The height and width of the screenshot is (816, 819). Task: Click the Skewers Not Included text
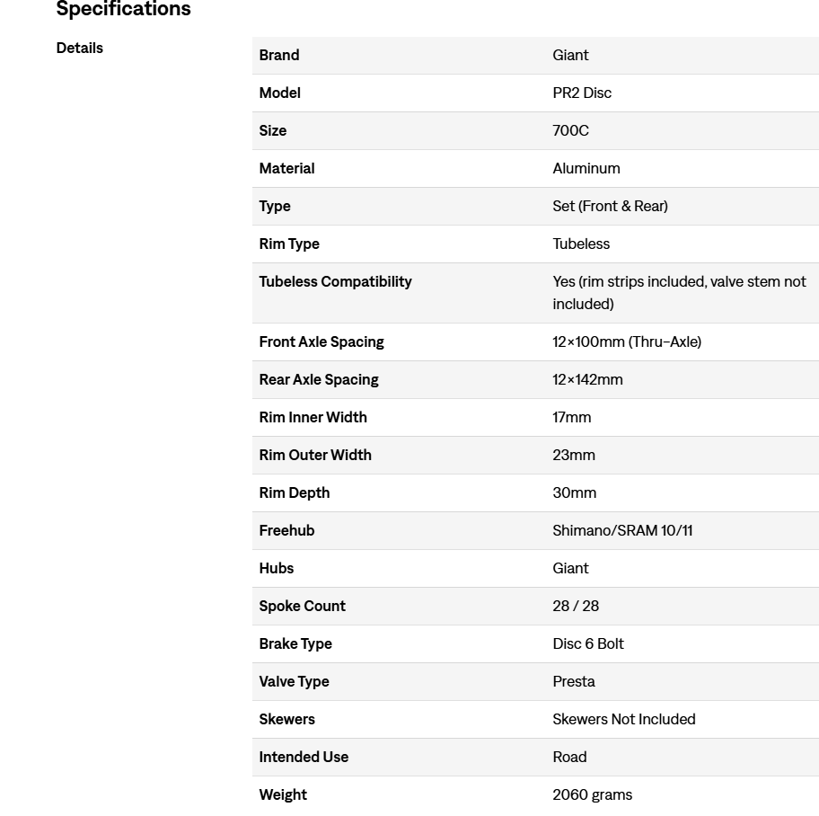[x=624, y=720]
